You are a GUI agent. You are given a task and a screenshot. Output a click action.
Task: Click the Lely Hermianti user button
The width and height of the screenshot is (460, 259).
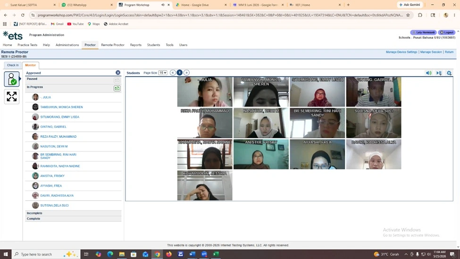click(x=423, y=33)
